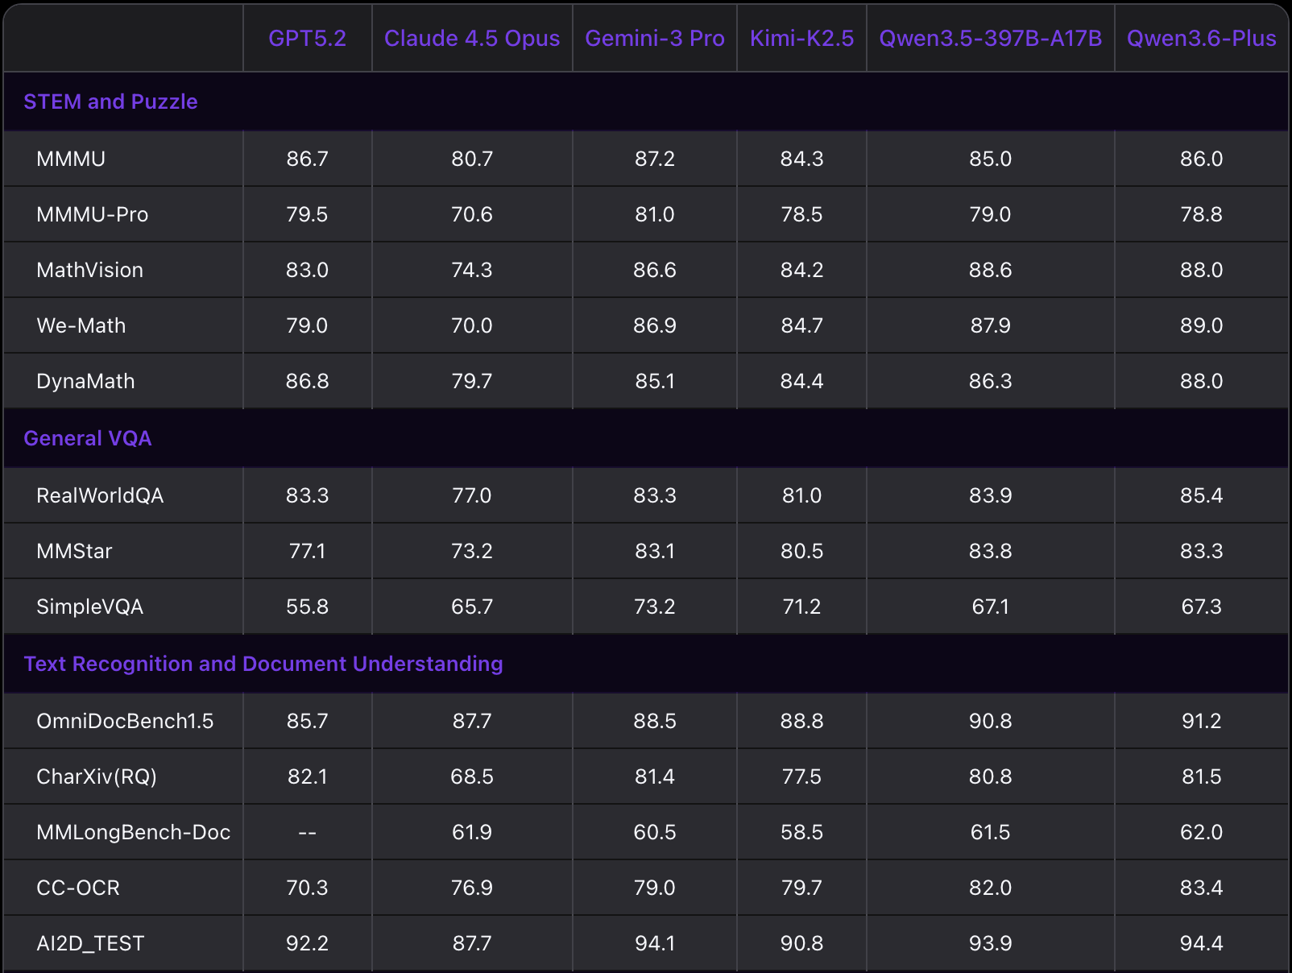This screenshot has width=1292, height=973.
Task: Click Gemini-3 Pro We-Math score 86.9
Action: coord(655,325)
